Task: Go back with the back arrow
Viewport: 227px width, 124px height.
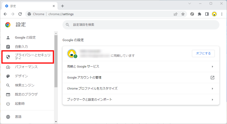Action: click(5, 14)
